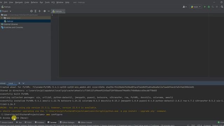224x126 pixels.
Task: Open Search Everywhere magnifier
Action: click(222, 7)
